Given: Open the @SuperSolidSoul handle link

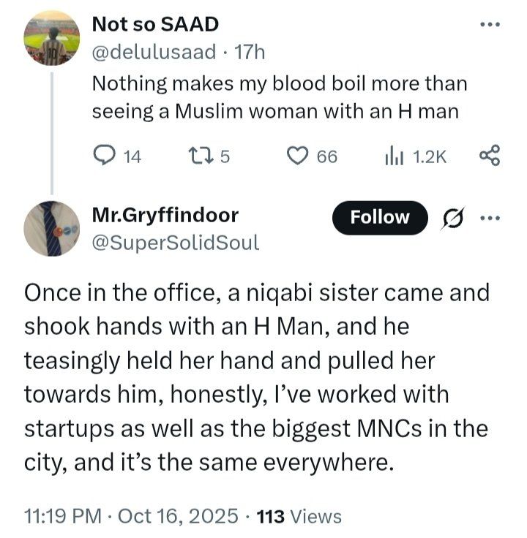Looking at the screenshot, I should (176, 243).
